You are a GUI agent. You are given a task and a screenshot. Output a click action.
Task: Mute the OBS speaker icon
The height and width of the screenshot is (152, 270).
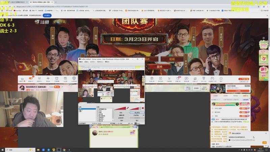143,108
